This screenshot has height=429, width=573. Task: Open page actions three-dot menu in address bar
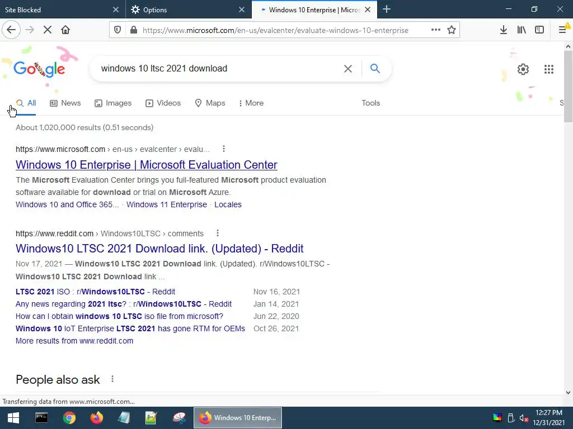pos(435,30)
